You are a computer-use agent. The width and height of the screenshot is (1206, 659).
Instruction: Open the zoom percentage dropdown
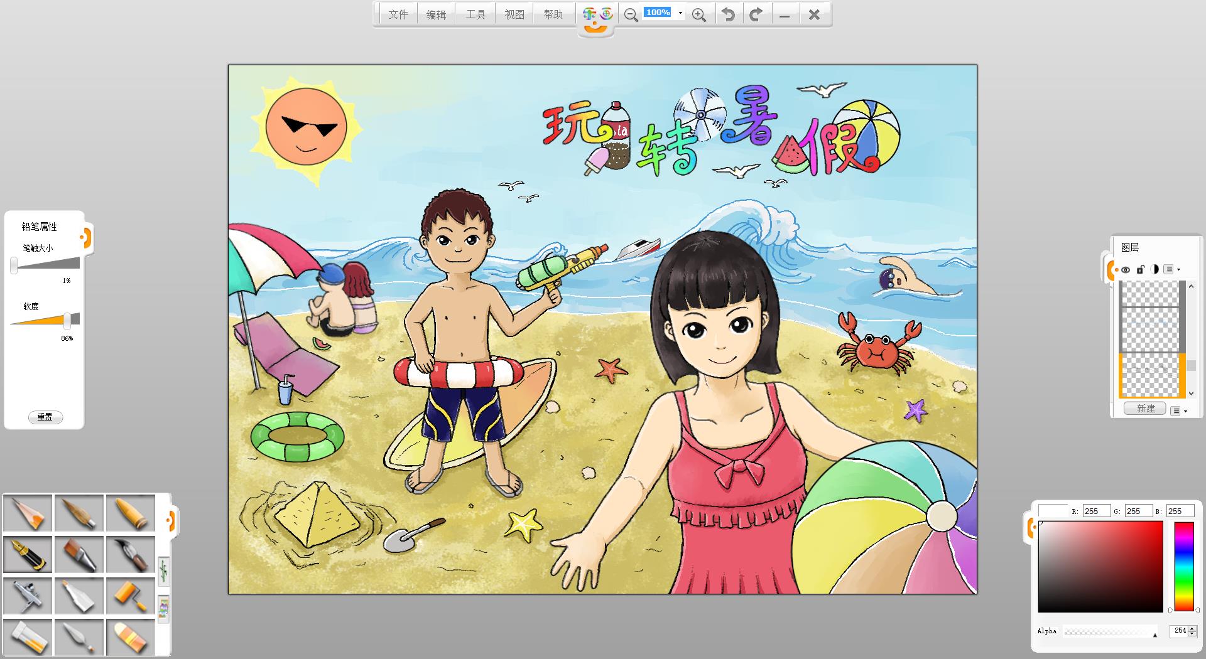point(680,13)
